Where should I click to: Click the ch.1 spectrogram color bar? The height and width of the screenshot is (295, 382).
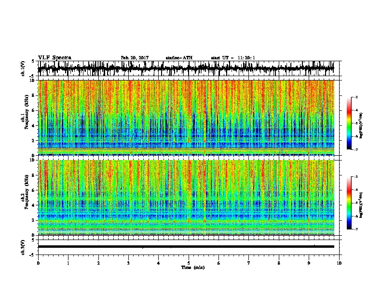point(349,123)
